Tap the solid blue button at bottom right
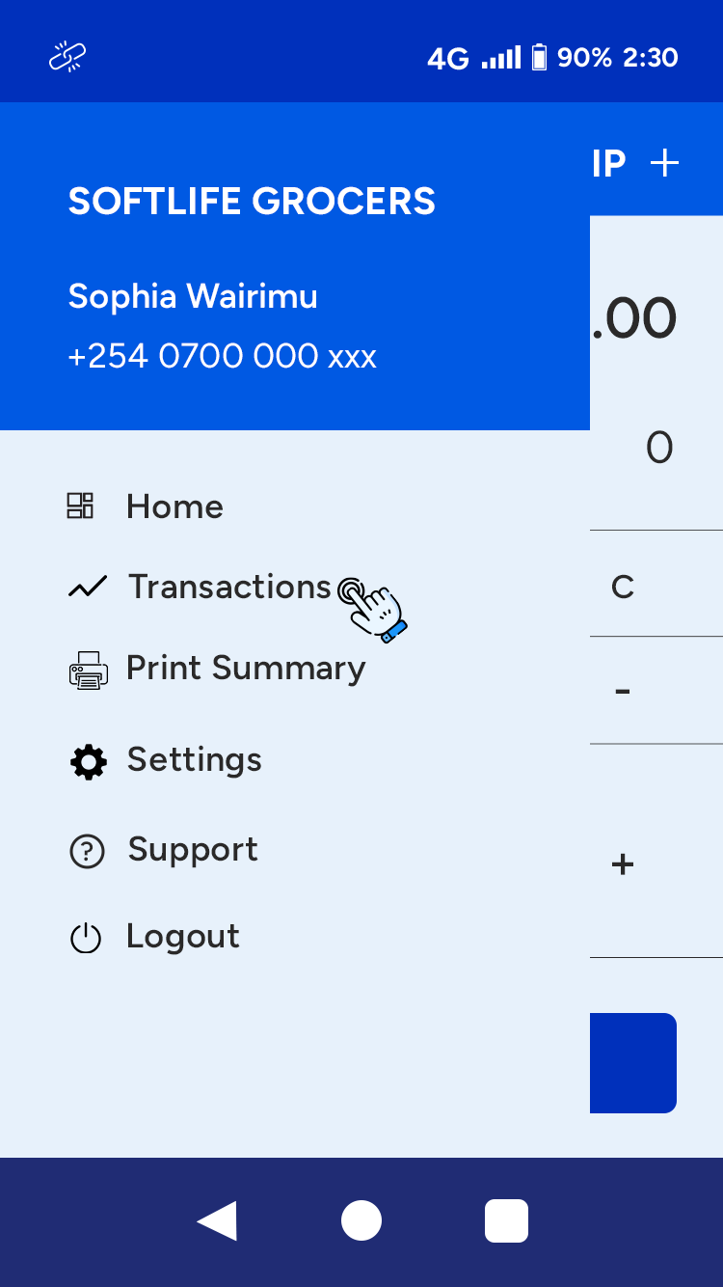Image resolution: width=723 pixels, height=1287 pixels. [633, 1062]
